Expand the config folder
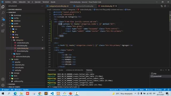This screenshot has height=96, width=171. click(16, 18)
